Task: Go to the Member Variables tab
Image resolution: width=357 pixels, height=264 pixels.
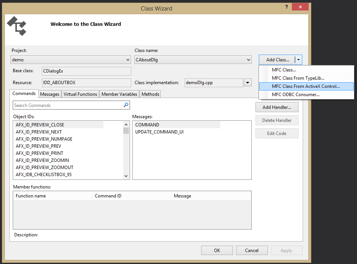Action: pos(119,94)
